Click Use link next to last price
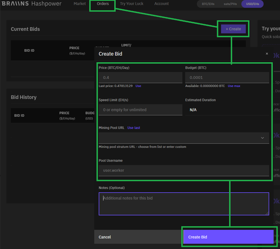This screenshot has width=280, height=249. pos(138,86)
